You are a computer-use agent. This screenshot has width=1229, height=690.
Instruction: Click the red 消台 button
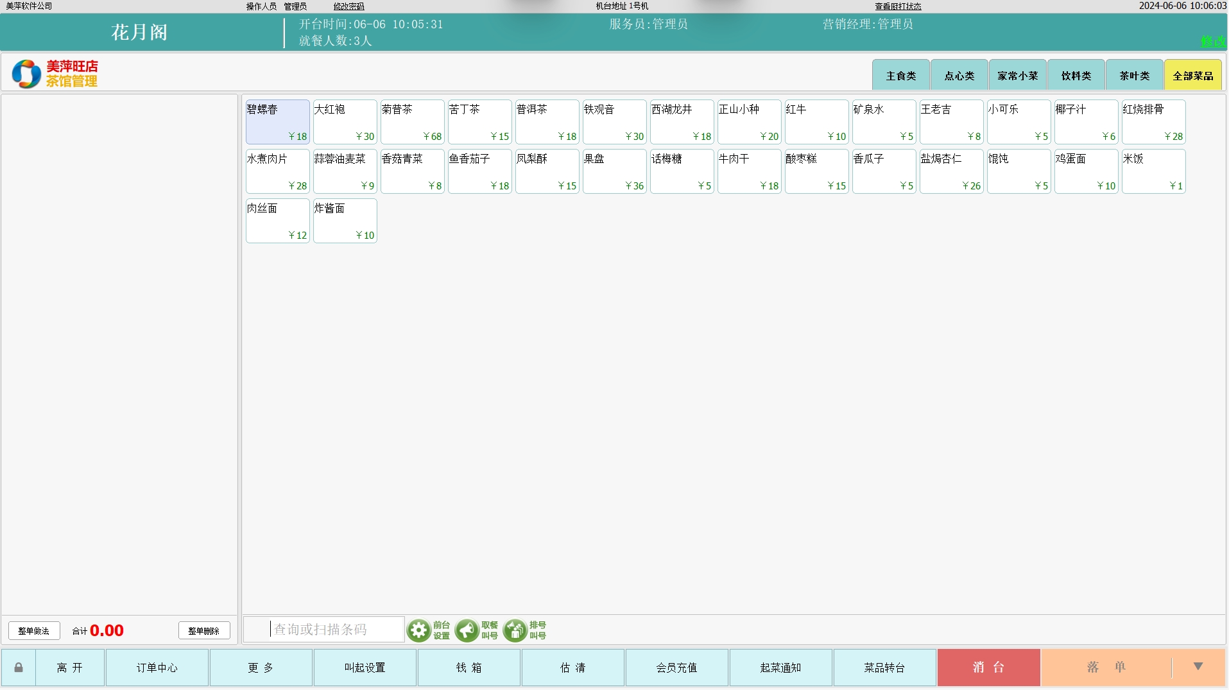click(988, 668)
